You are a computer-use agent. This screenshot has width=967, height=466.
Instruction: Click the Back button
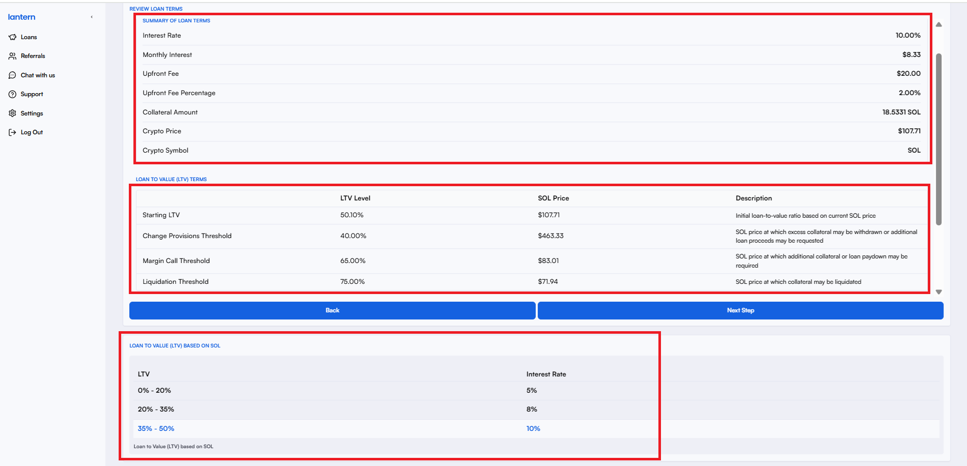coord(333,310)
